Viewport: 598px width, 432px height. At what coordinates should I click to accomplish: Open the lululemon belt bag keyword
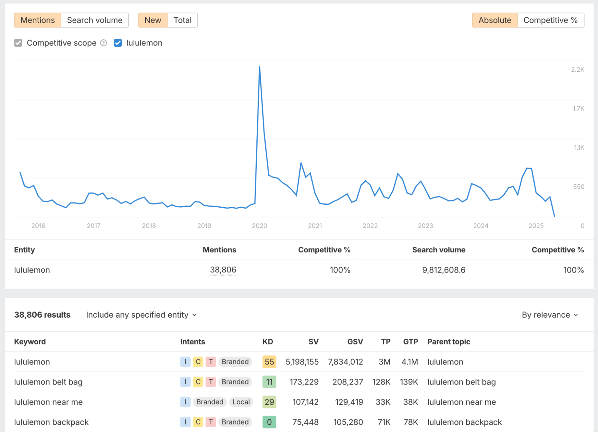[48, 382]
